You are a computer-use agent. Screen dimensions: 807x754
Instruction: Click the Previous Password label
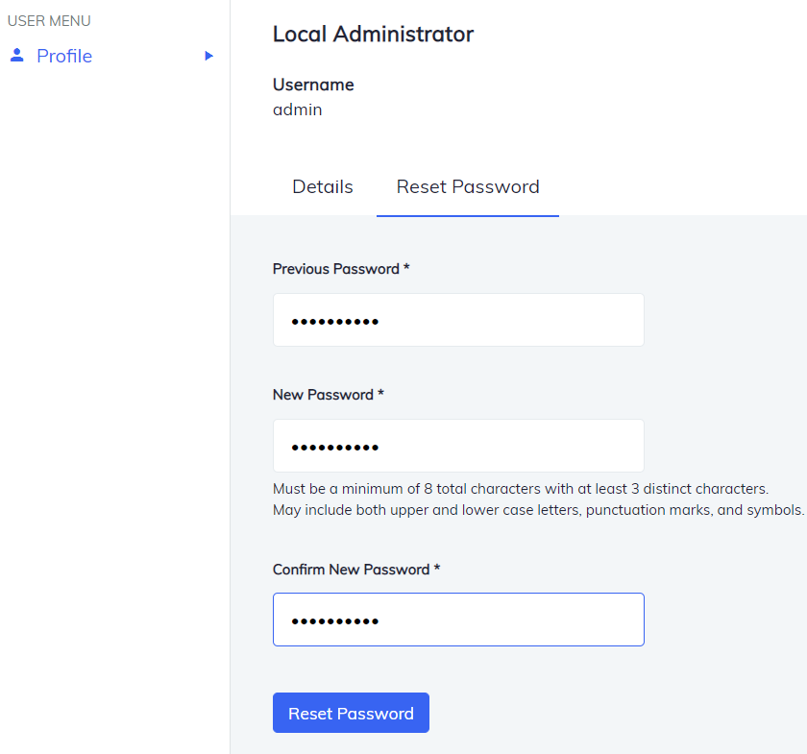[341, 269]
